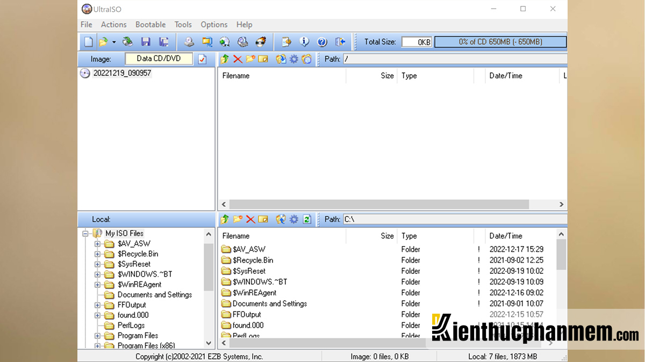
Task: Go up a folder in image pane
Action: pos(225,59)
